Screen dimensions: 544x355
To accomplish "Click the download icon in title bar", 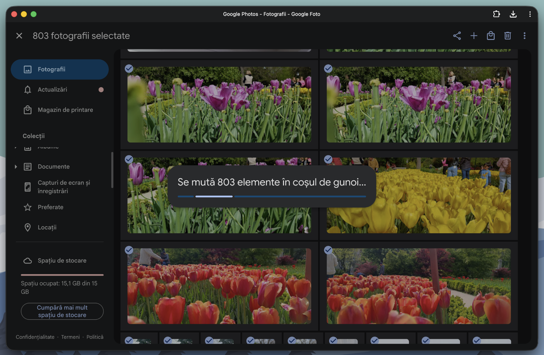I will (513, 14).
